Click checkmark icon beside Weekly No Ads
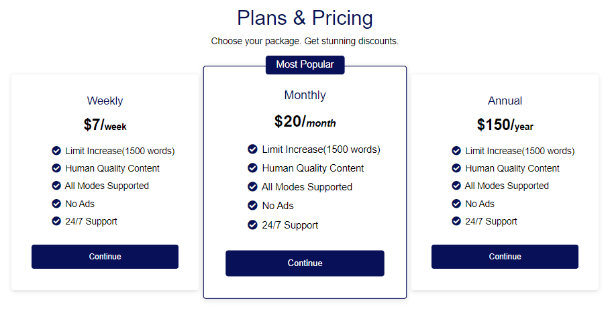Screen dimensions: 610x313 coord(56,204)
